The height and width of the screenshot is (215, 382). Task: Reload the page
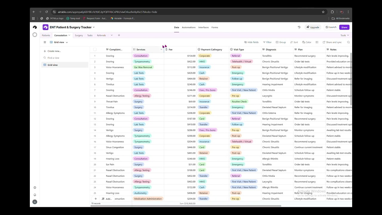47,12
